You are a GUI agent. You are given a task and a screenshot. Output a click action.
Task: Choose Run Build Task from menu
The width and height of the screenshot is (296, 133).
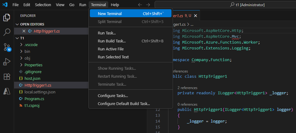tap(112, 41)
